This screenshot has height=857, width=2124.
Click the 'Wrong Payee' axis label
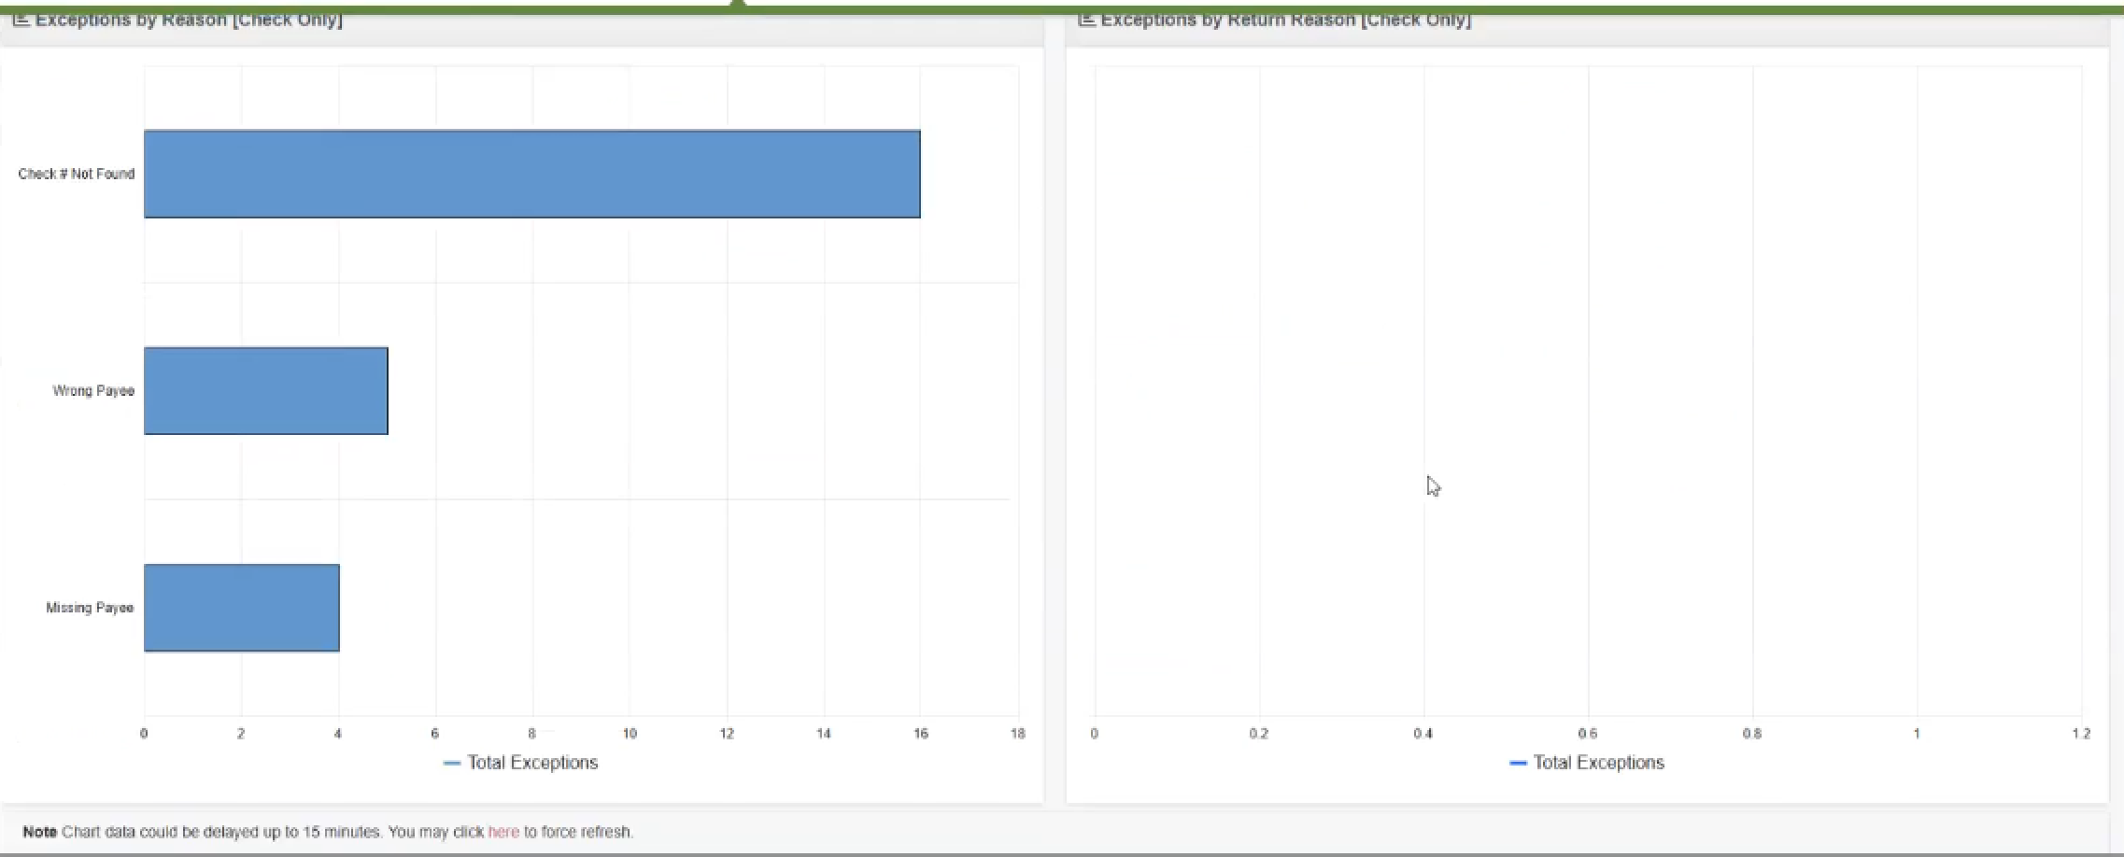click(x=93, y=391)
